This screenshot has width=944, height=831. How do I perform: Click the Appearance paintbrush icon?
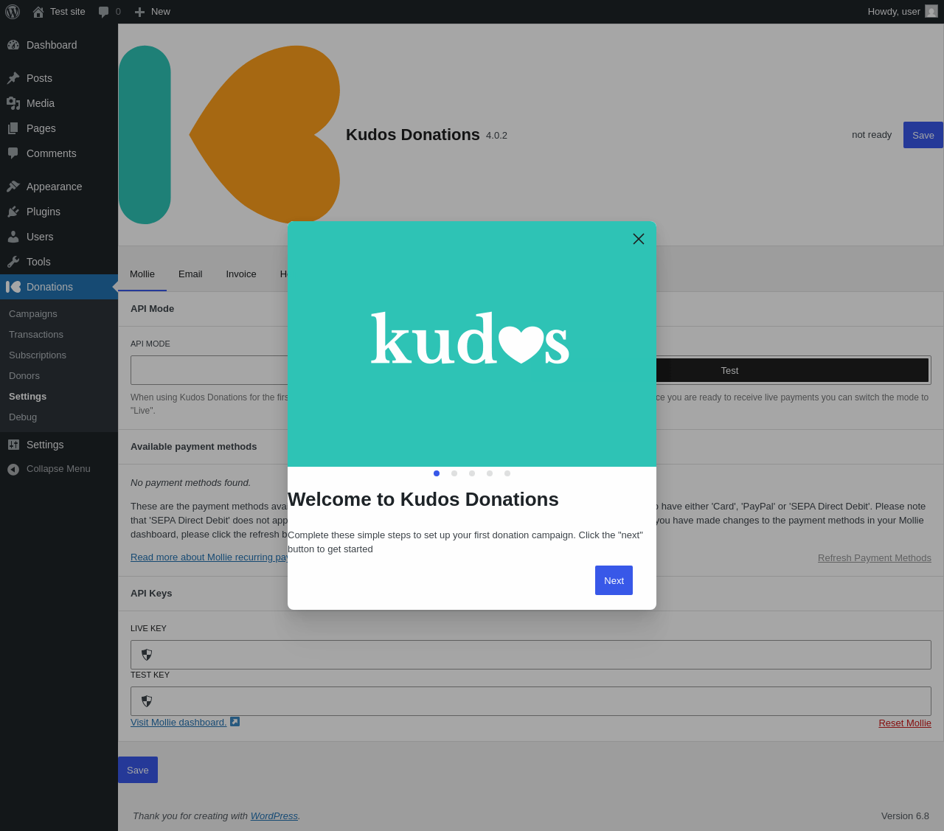click(13, 187)
